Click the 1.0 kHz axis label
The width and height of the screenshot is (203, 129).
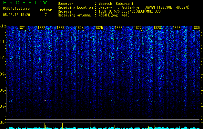pos(3,58)
